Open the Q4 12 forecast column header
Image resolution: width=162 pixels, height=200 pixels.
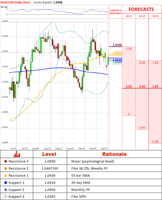(129, 16)
